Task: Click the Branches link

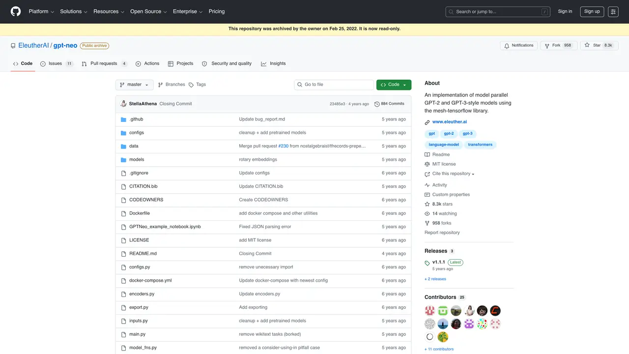Action: (172, 85)
